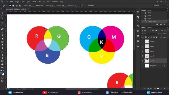Open the Essentials workspace dropdown
169x95 pixels.
pyautogui.click(x=160, y=6)
